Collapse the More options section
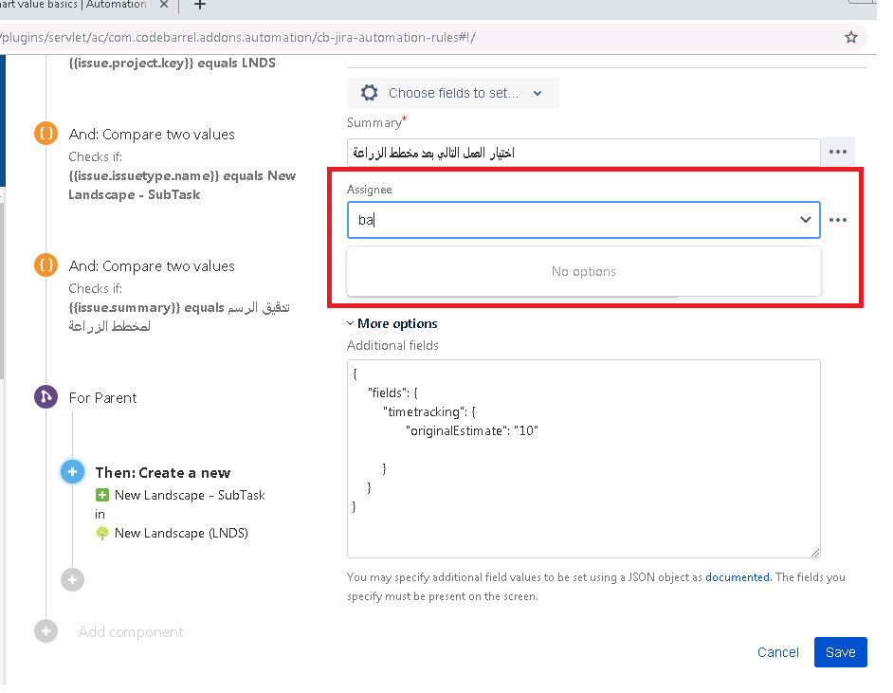893x693 pixels. click(392, 323)
